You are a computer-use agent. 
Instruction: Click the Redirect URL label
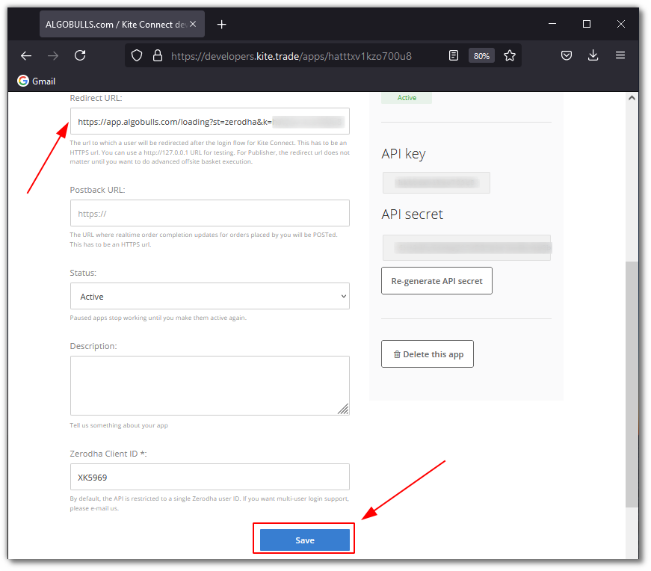(x=96, y=98)
